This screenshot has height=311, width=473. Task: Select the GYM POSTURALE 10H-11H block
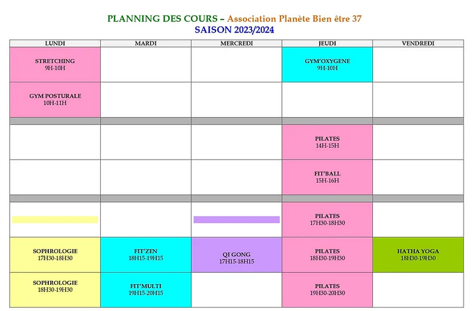click(x=55, y=100)
